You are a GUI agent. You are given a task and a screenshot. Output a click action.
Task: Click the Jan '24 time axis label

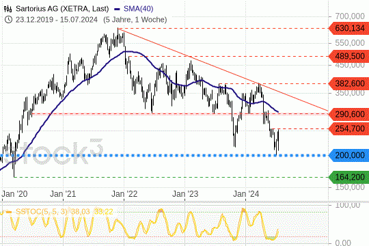[246, 194]
